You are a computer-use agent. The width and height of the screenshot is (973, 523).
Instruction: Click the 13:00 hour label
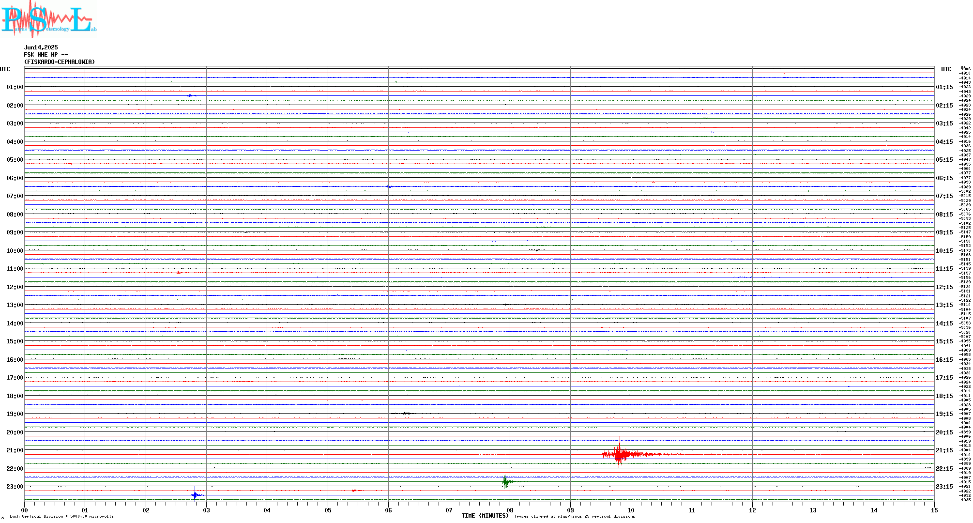tap(15, 305)
